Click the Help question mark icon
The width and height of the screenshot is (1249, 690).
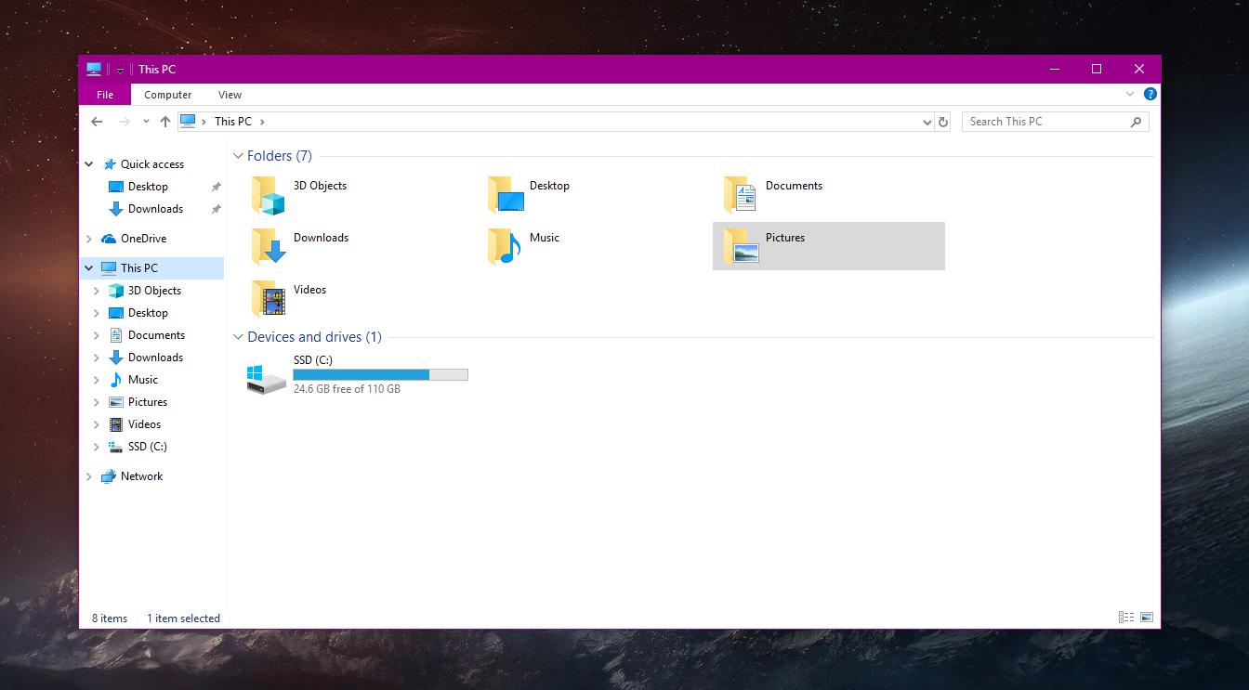[x=1150, y=94]
